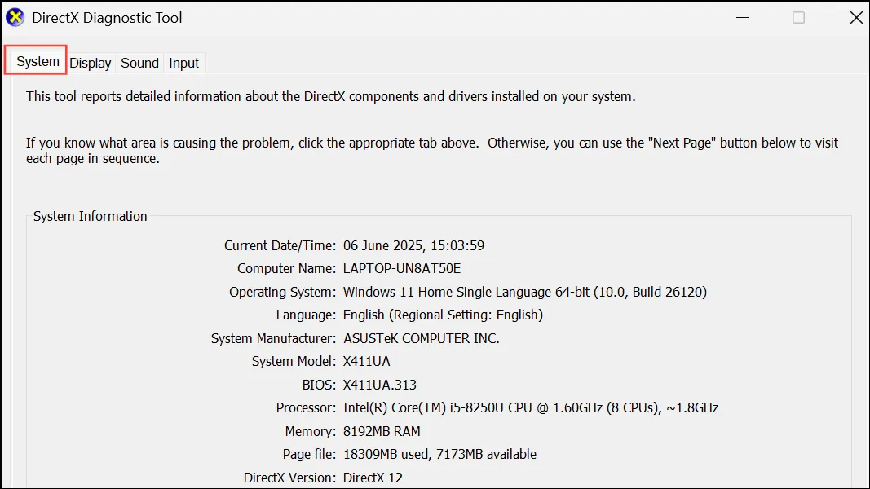Minimize the DirectX Diagnostic Tool window

tap(742, 18)
